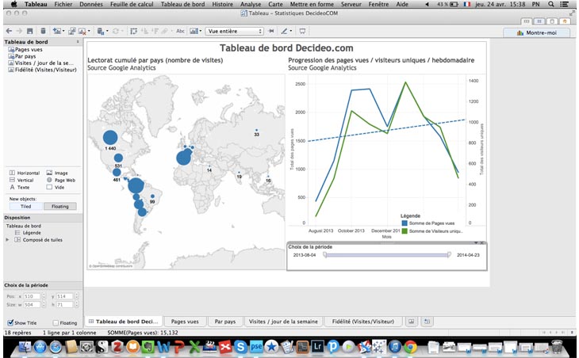The height and width of the screenshot is (358, 579).
Task: Expand the Composé de tuiles item
Action: (x=7, y=238)
